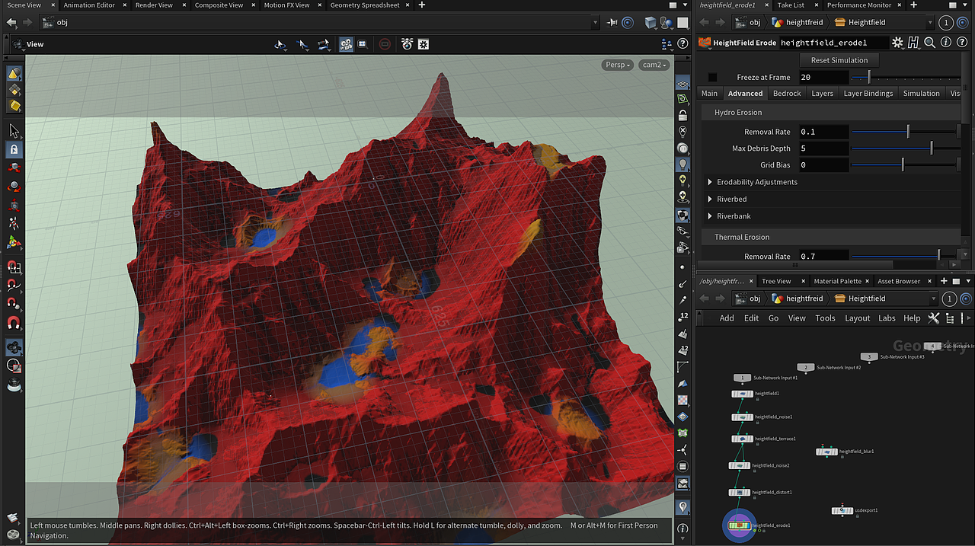
Task: Open network editor Edit menu
Action: [x=751, y=318]
